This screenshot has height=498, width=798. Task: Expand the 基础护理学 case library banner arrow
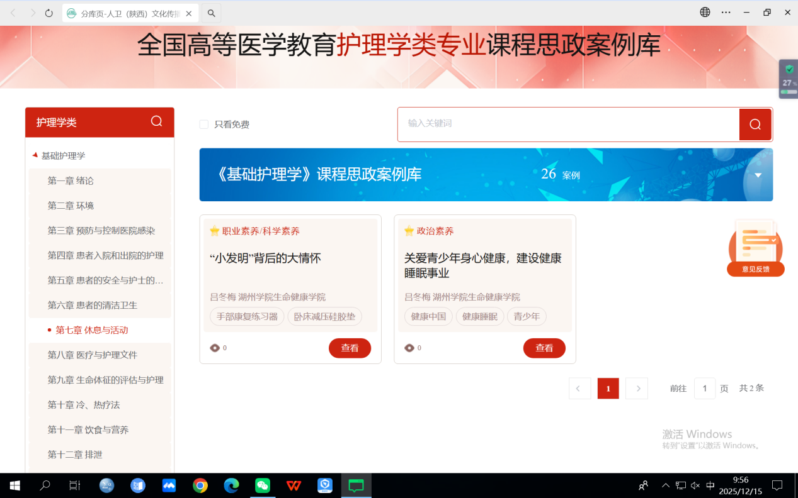click(x=758, y=175)
